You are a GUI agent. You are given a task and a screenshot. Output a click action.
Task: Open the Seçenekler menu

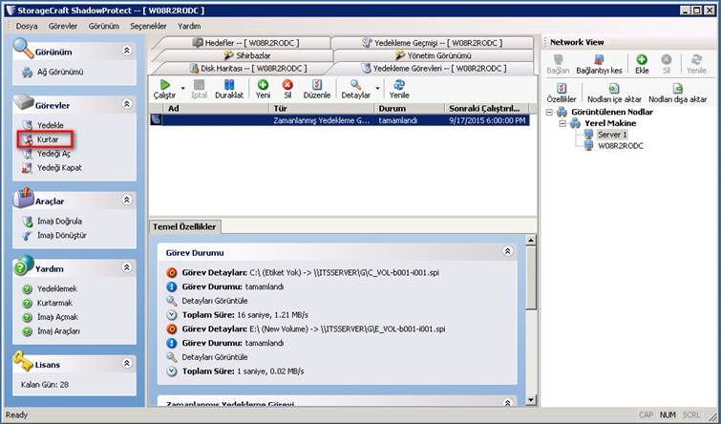(x=148, y=26)
